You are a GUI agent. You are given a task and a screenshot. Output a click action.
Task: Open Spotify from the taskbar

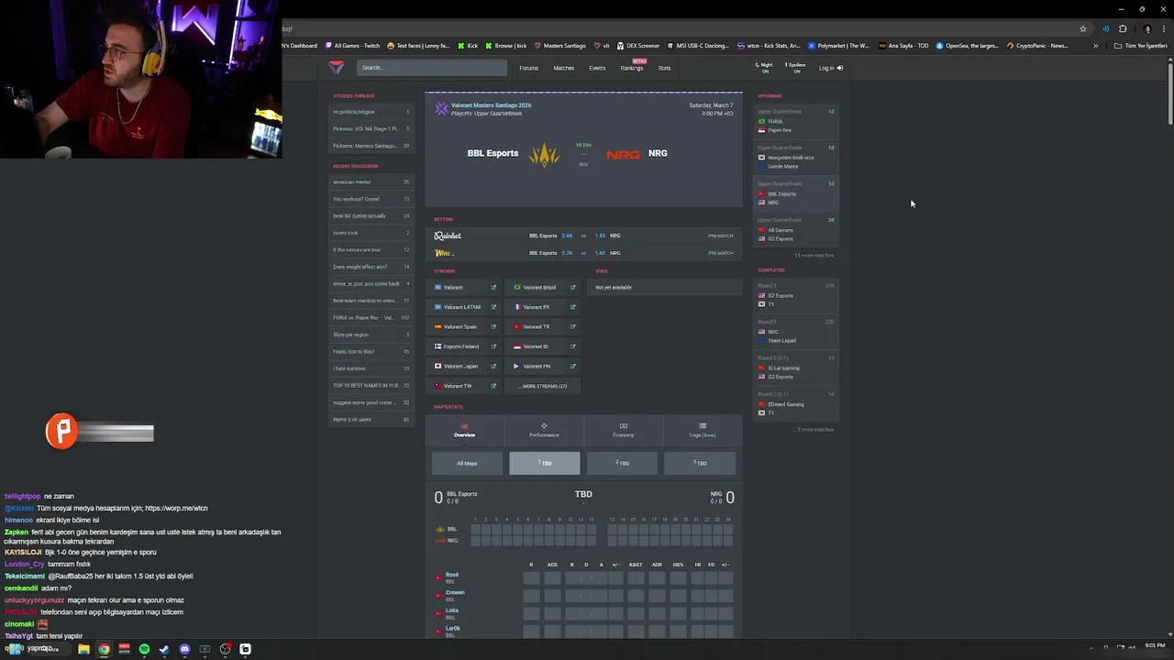[x=144, y=649]
